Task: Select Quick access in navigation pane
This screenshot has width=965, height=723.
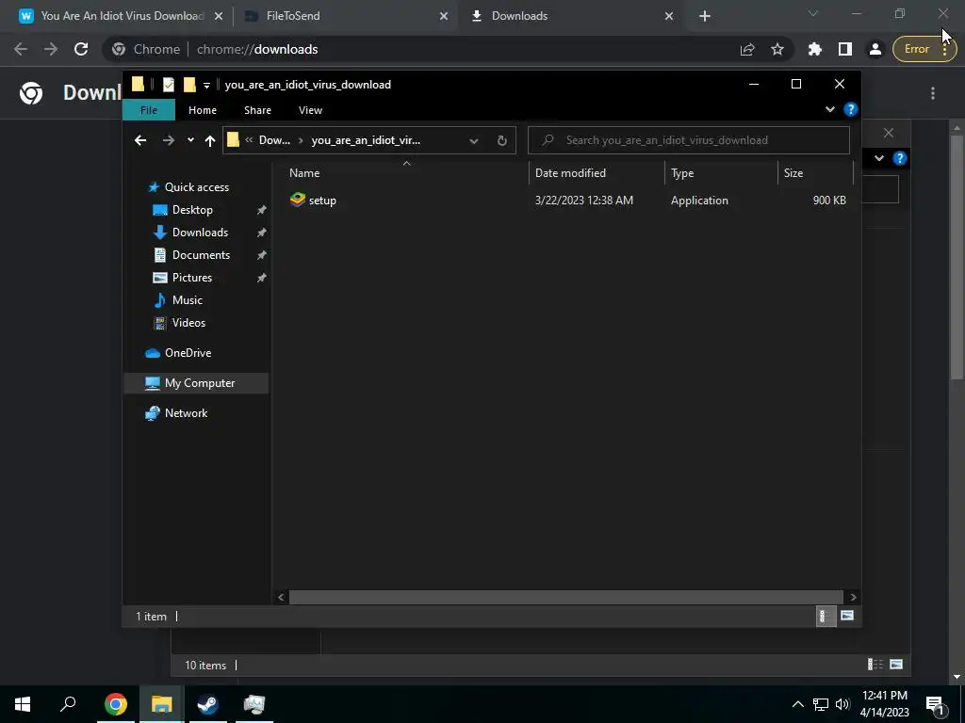Action: click(x=196, y=187)
